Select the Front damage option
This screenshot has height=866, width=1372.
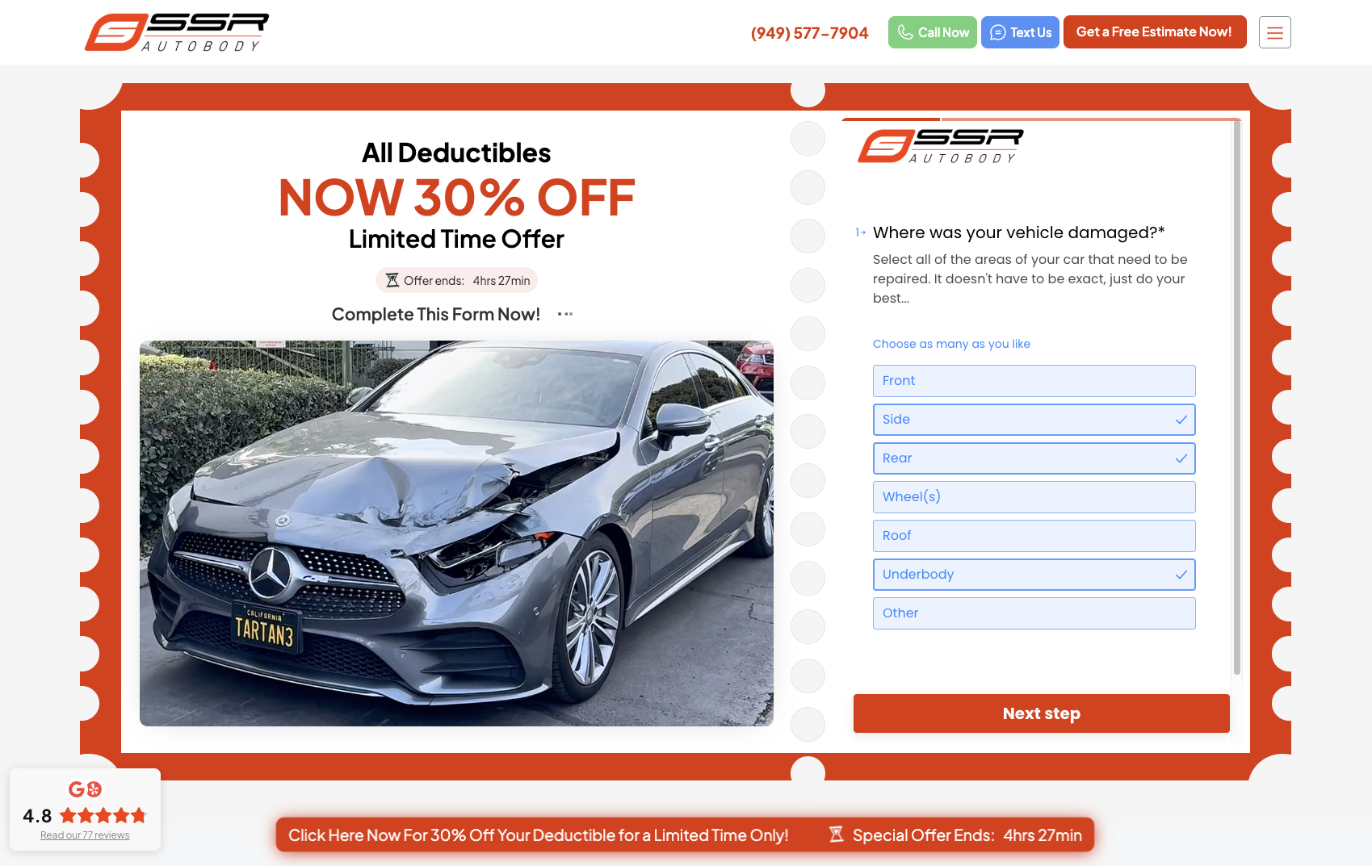pos(1034,381)
